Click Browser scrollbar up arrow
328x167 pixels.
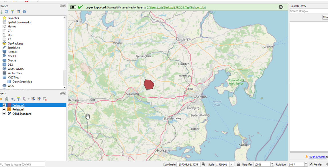click(x=64, y=17)
